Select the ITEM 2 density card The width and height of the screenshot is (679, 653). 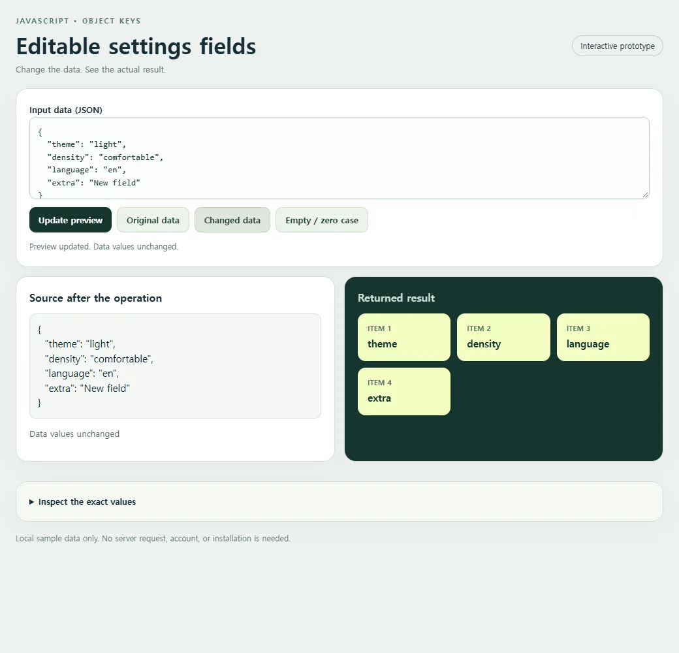pyautogui.click(x=503, y=338)
